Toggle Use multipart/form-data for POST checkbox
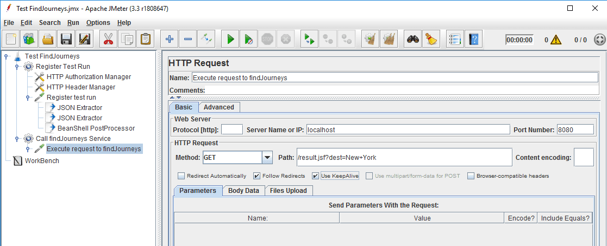 pos(370,176)
